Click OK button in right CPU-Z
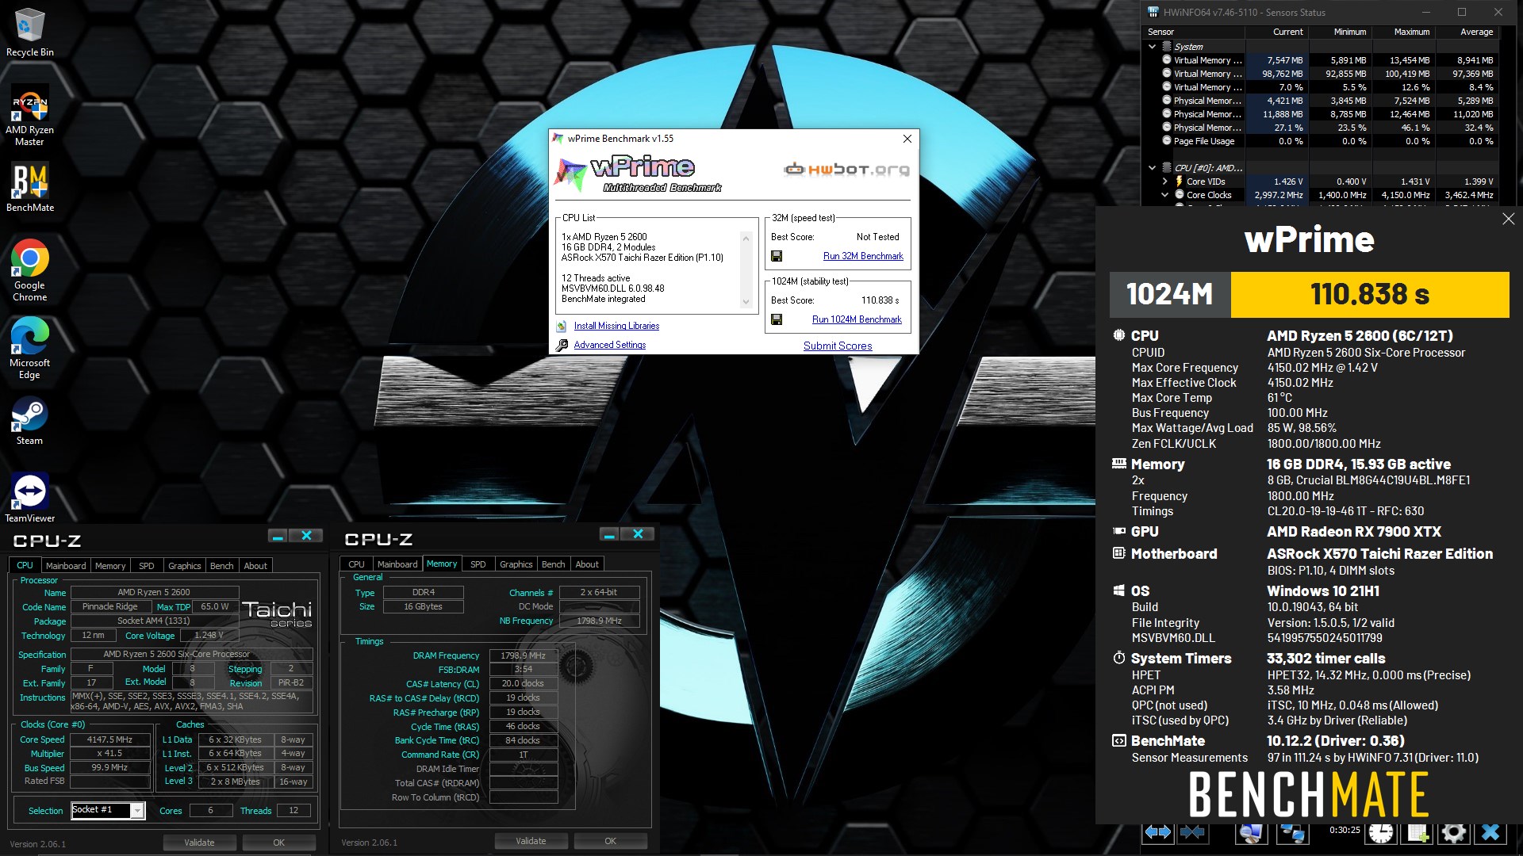This screenshot has width=1523, height=856. (610, 841)
